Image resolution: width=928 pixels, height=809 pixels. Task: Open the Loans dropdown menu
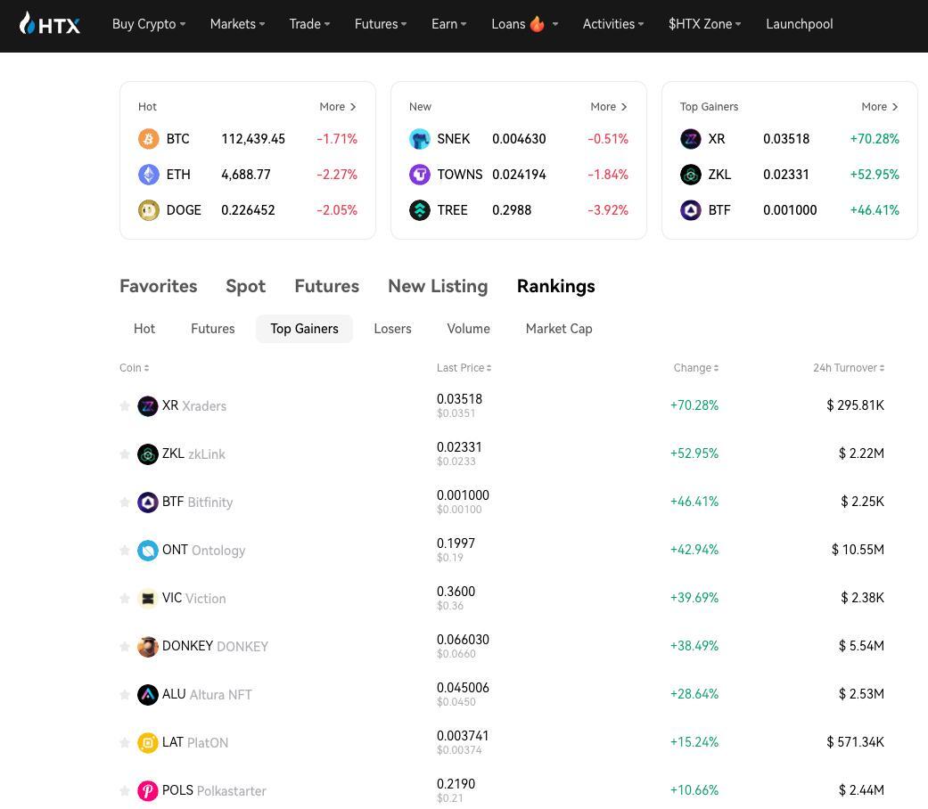[x=525, y=24]
